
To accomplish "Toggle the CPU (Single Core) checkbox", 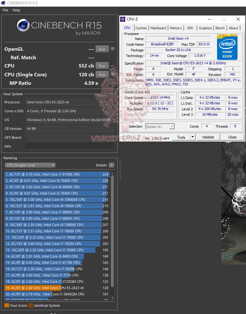I will point(113,74).
